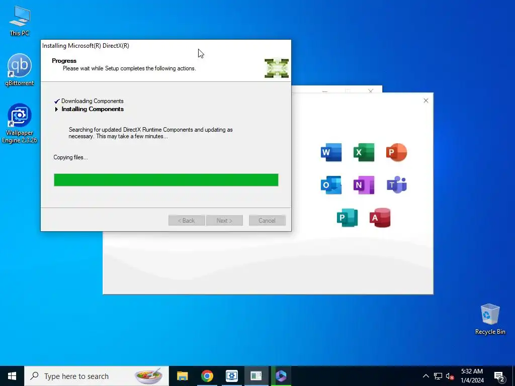Open the network status tray icon
The height and width of the screenshot is (386, 515).
(x=438, y=376)
